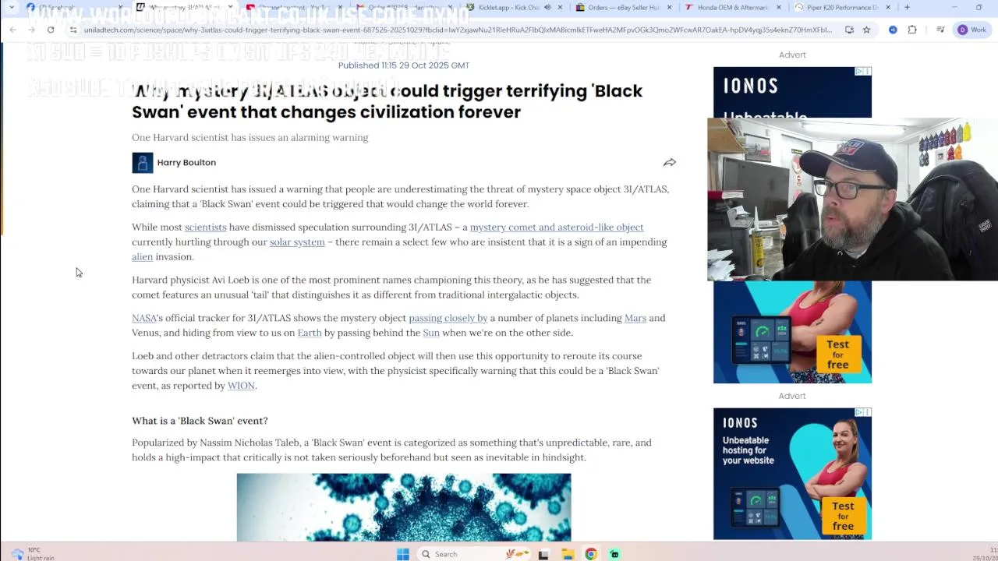Screen dimensions: 998x561
Task: Open the green app icon on taskbar
Action: point(614,554)
